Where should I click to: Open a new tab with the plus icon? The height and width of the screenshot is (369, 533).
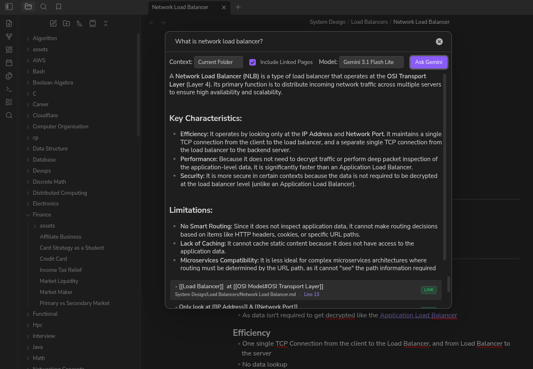pyautogui.click(x=238, y=7)
